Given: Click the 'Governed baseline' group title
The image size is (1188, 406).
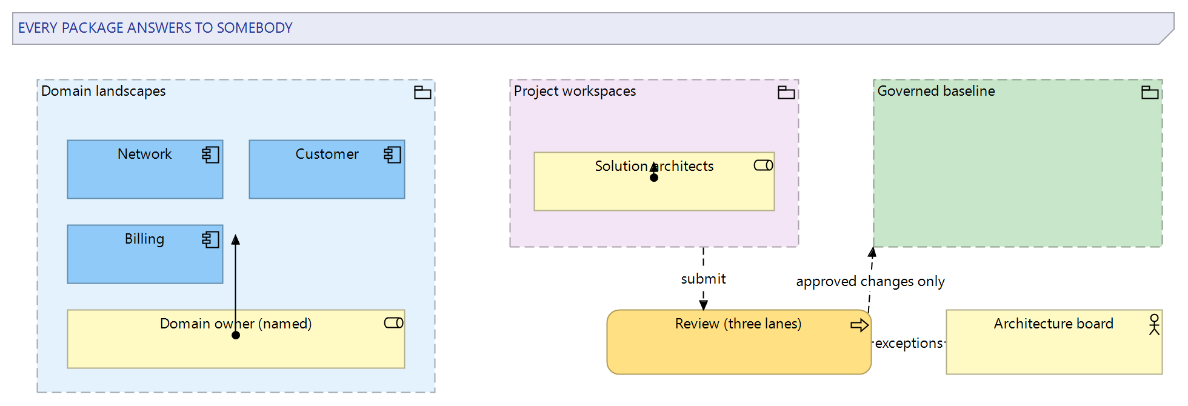Looking at the screenshot, I should coord(936,91).
